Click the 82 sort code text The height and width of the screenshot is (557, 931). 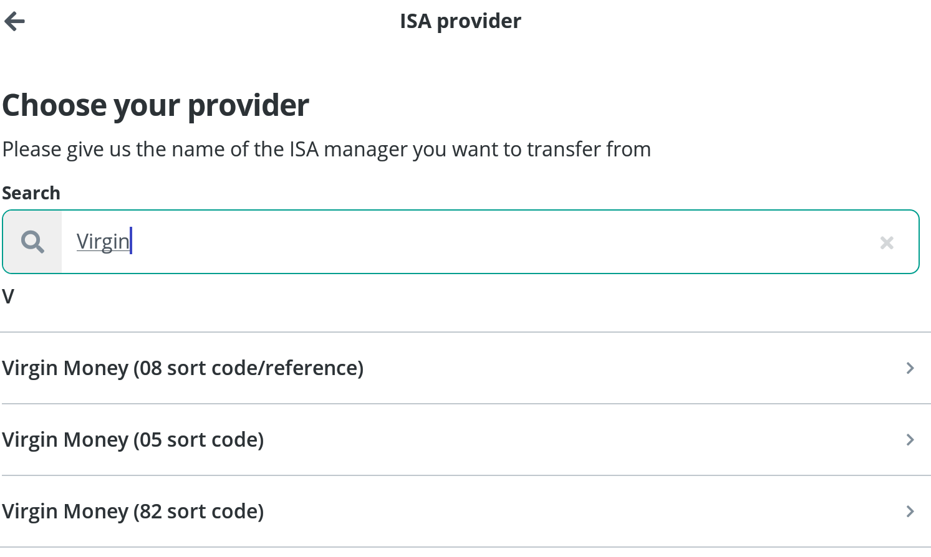[x=198, y=512]
